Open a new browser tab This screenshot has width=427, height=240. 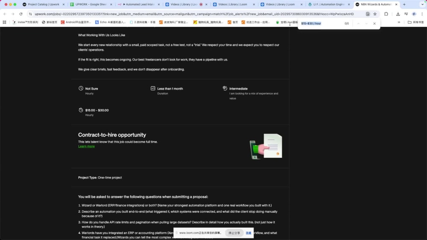[404, 4]
